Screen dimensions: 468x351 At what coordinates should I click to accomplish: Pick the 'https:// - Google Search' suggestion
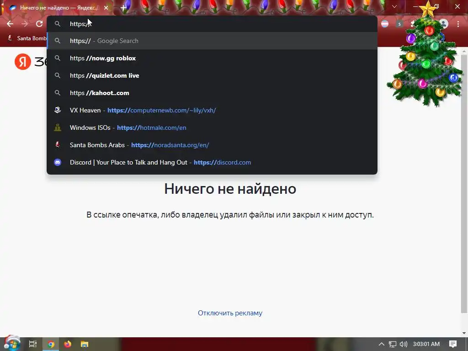(x=212, y=41)
